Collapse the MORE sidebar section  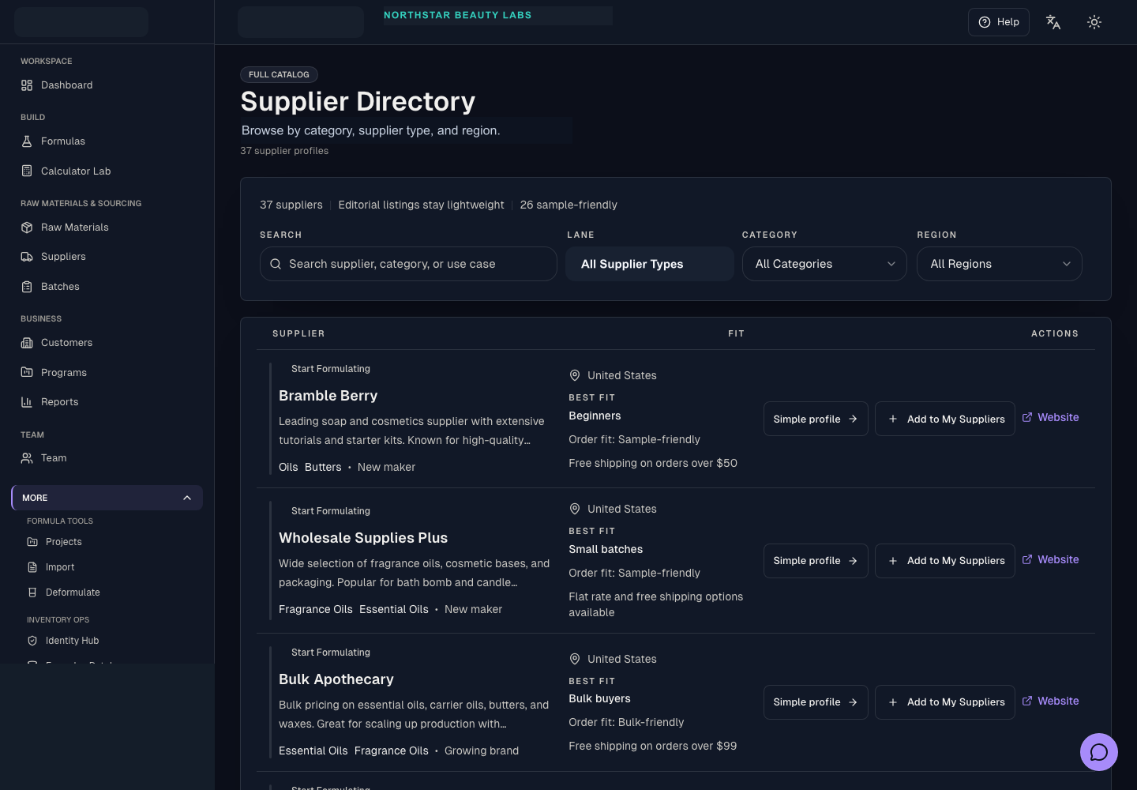point(186,498)
